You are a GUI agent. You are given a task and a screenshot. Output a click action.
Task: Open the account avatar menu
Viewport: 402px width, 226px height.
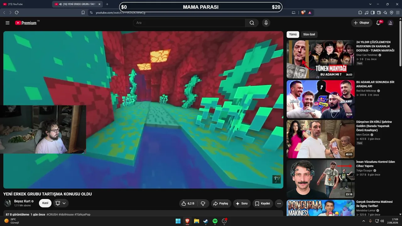(390, 23)
